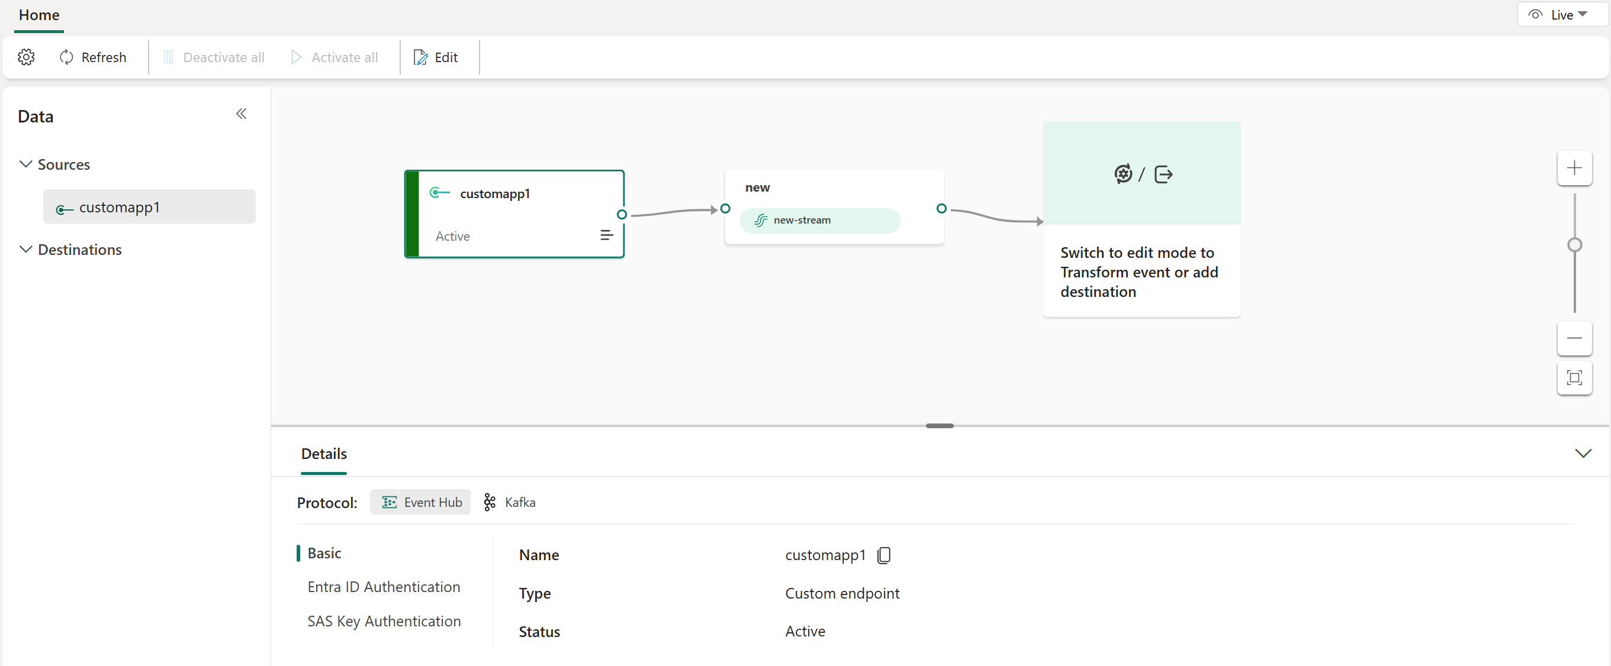Select SAS Key Authentication link
Image resolution: width=1611 pixels, height=666 pixels.
383,620
